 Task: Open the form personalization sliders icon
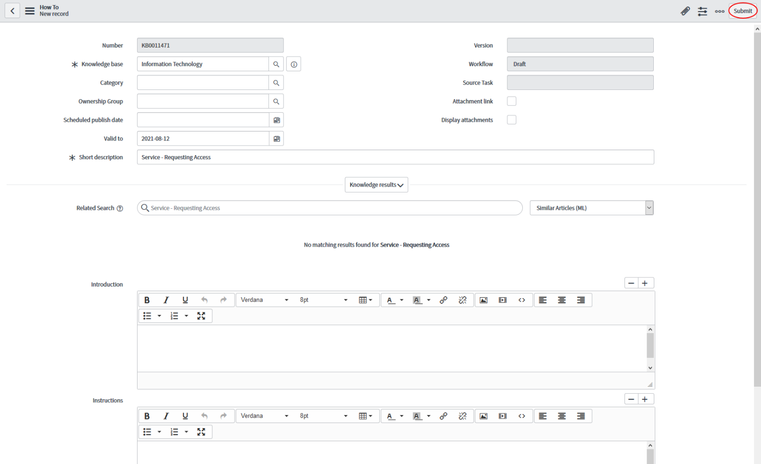pyautogui.click(x=702, y=11)
